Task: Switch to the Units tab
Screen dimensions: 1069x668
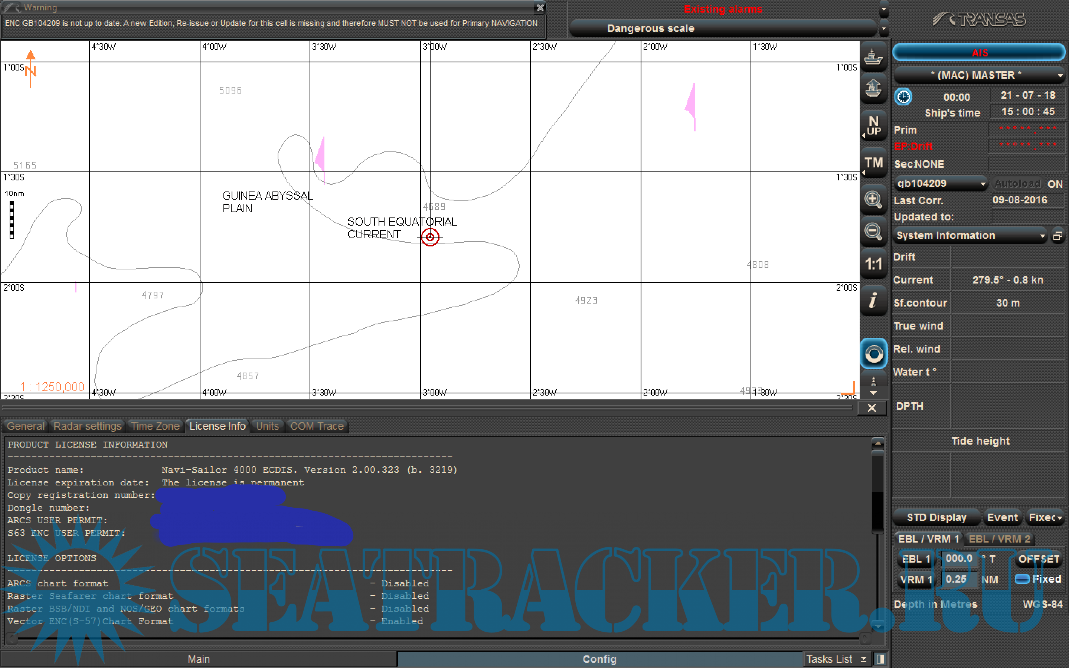Action: pos(267,426)
